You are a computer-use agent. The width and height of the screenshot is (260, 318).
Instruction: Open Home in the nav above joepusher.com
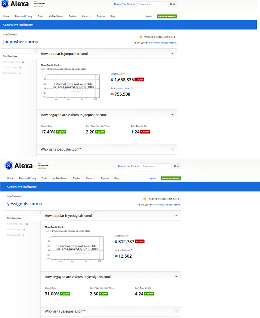(6, 16)
